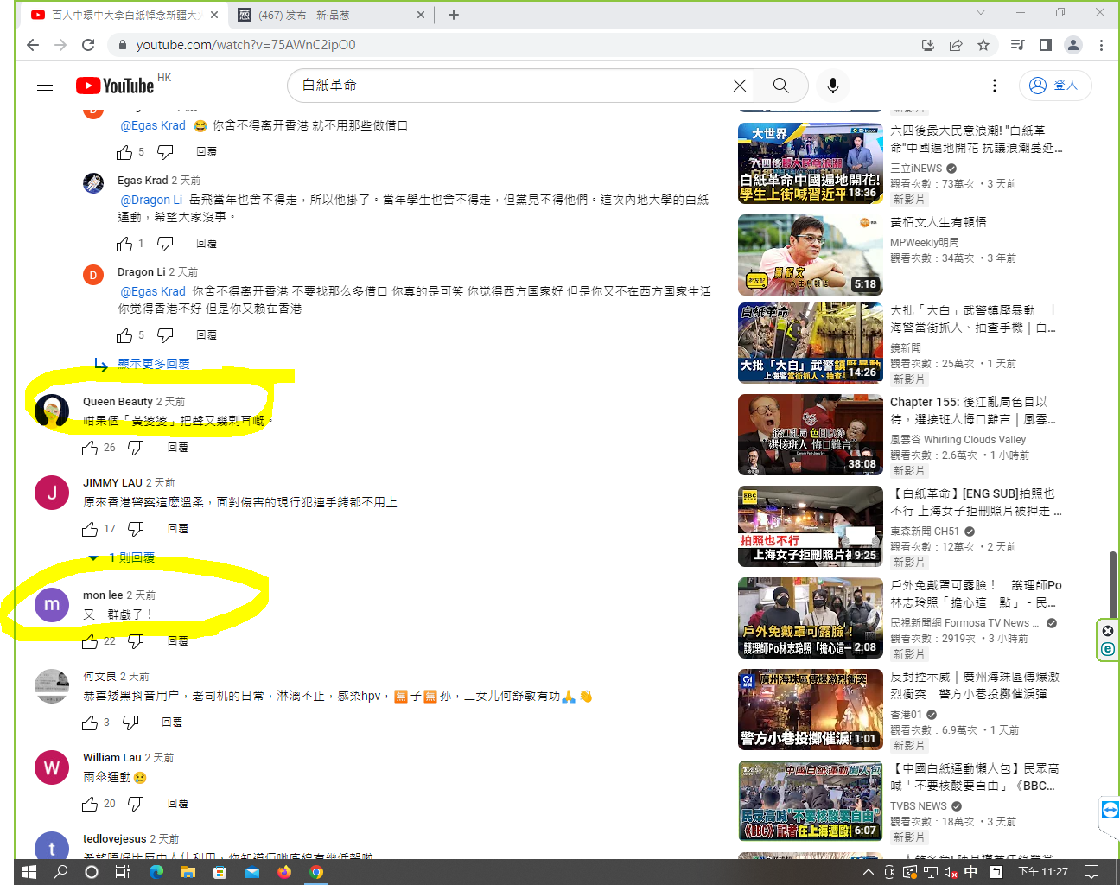This screenshot has width=1120, height=885.
Task: Like Egas Krad's reply about 岳飛
Action: tap(124, 244)
